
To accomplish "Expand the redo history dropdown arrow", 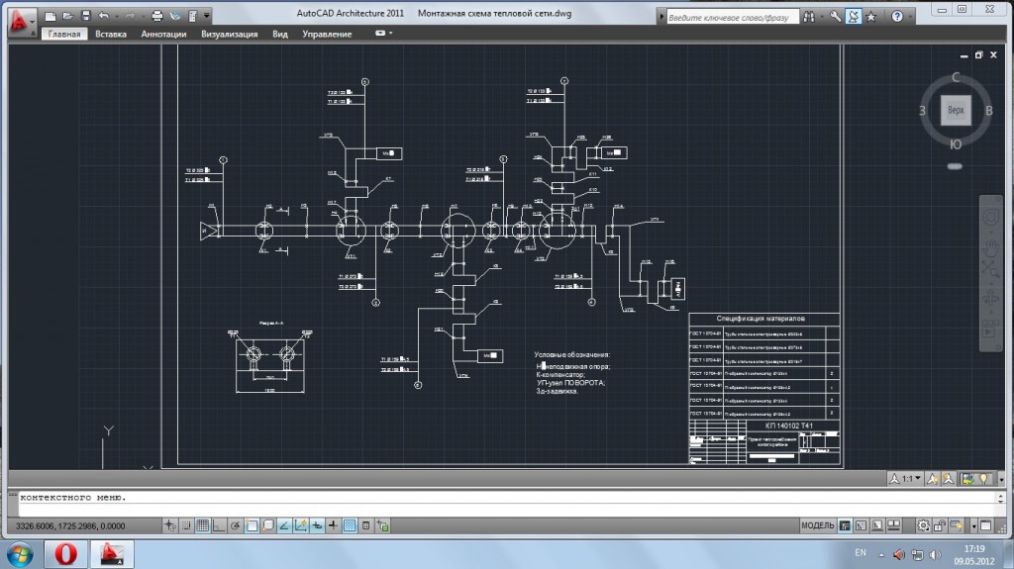I will click(x=142, y=16).
